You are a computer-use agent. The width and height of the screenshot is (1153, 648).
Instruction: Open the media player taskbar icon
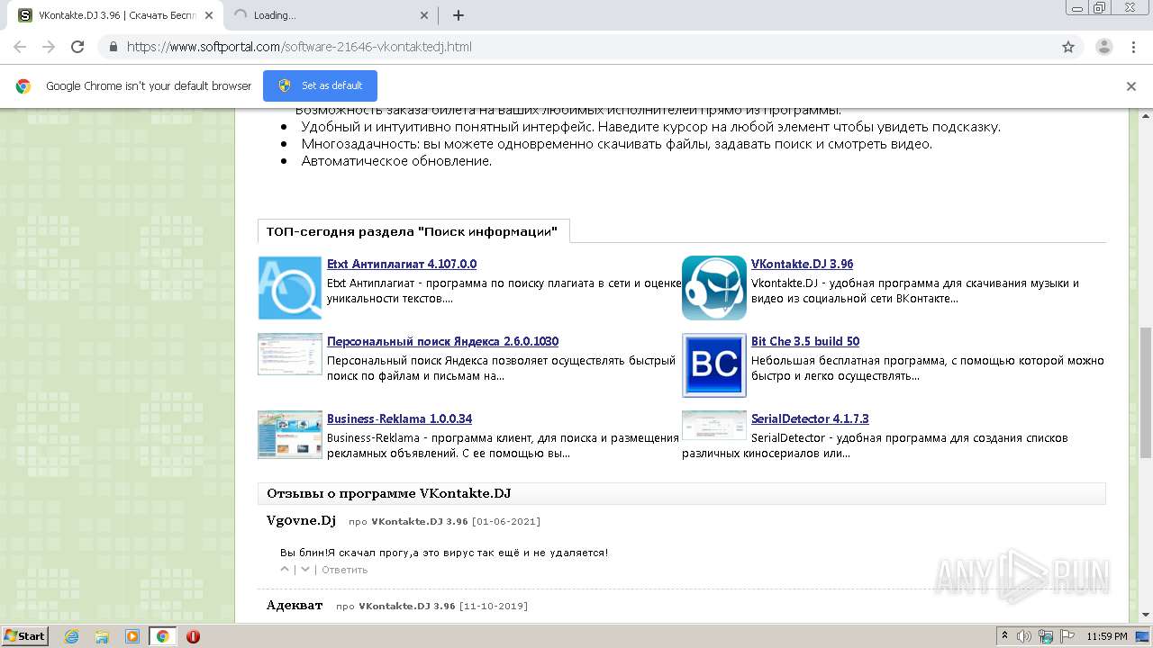pyautogui.click(x=132, y=636)
